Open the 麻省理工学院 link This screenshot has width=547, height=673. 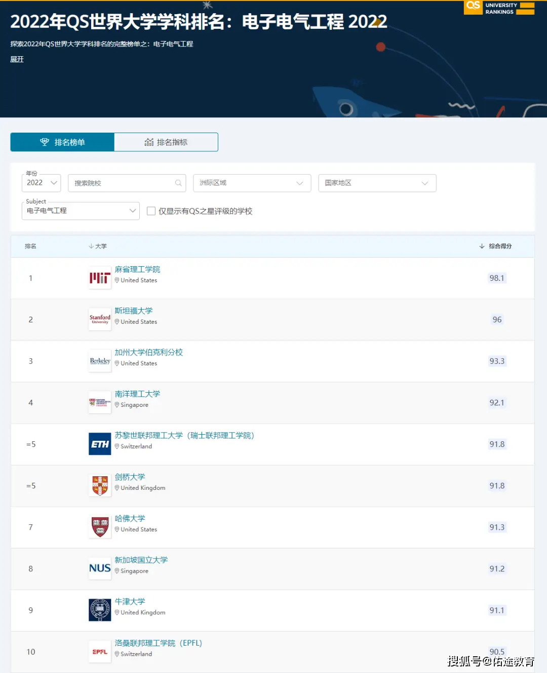click(x=137, y=269)
